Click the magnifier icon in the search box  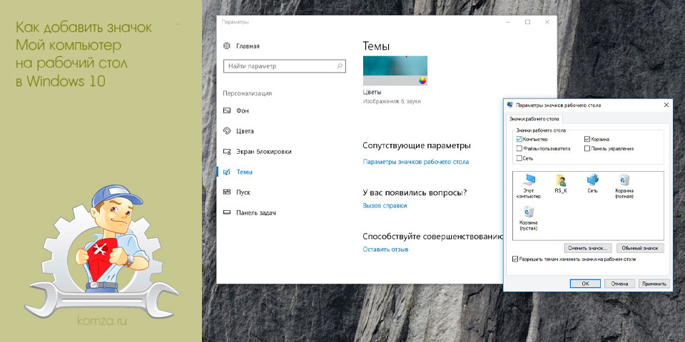340,66
